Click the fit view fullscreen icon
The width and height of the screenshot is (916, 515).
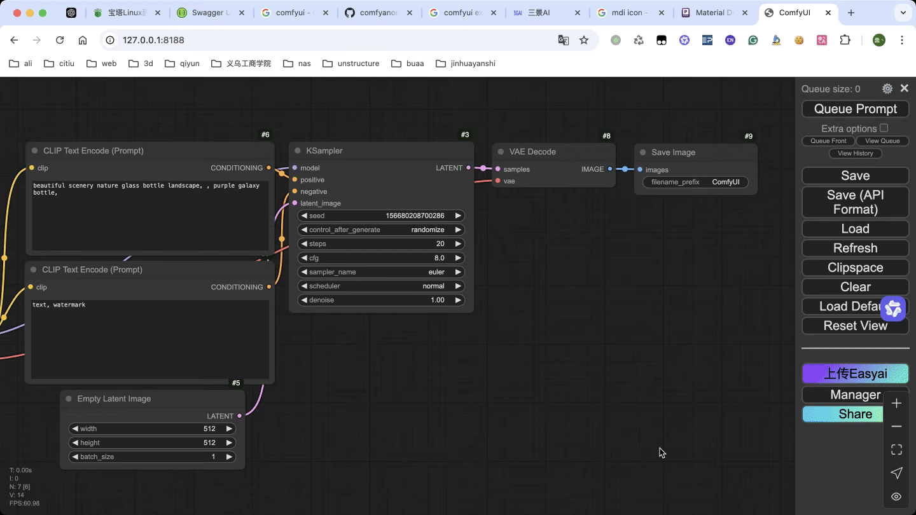coord(896,450)
